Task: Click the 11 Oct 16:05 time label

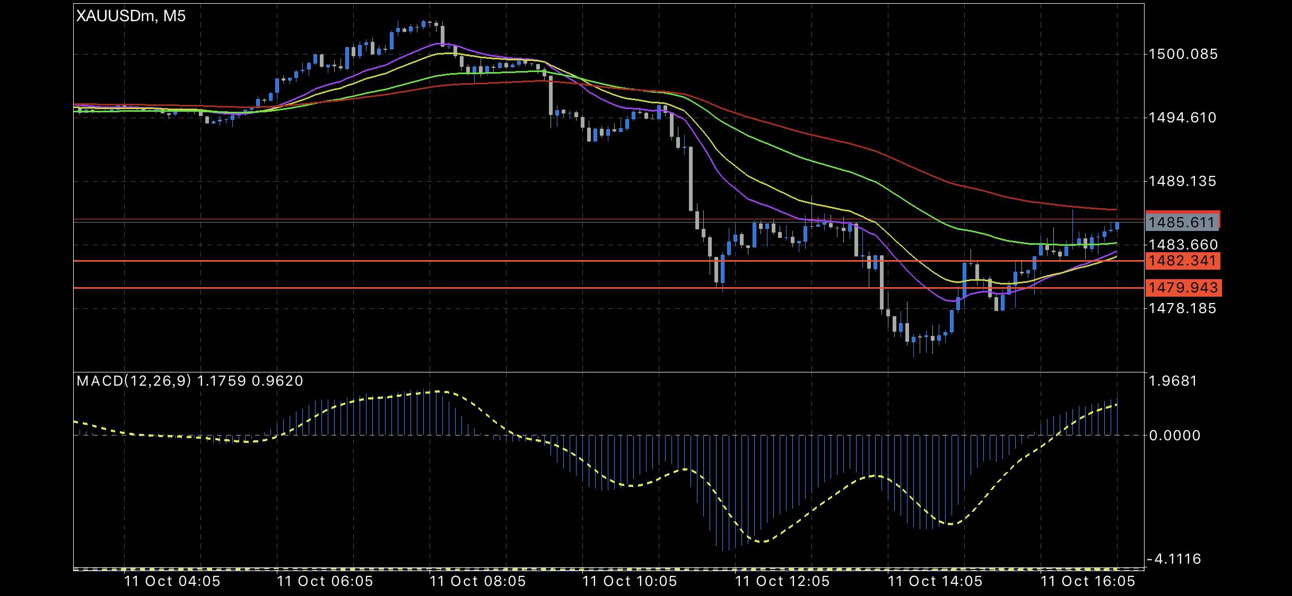Action: pos(1088,581)
